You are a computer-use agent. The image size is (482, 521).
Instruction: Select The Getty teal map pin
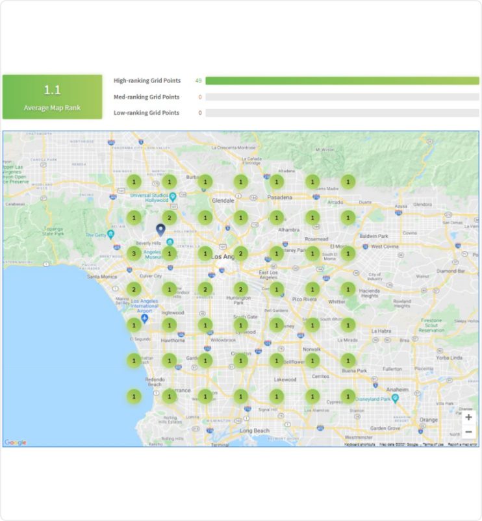(x=110, y=235)
